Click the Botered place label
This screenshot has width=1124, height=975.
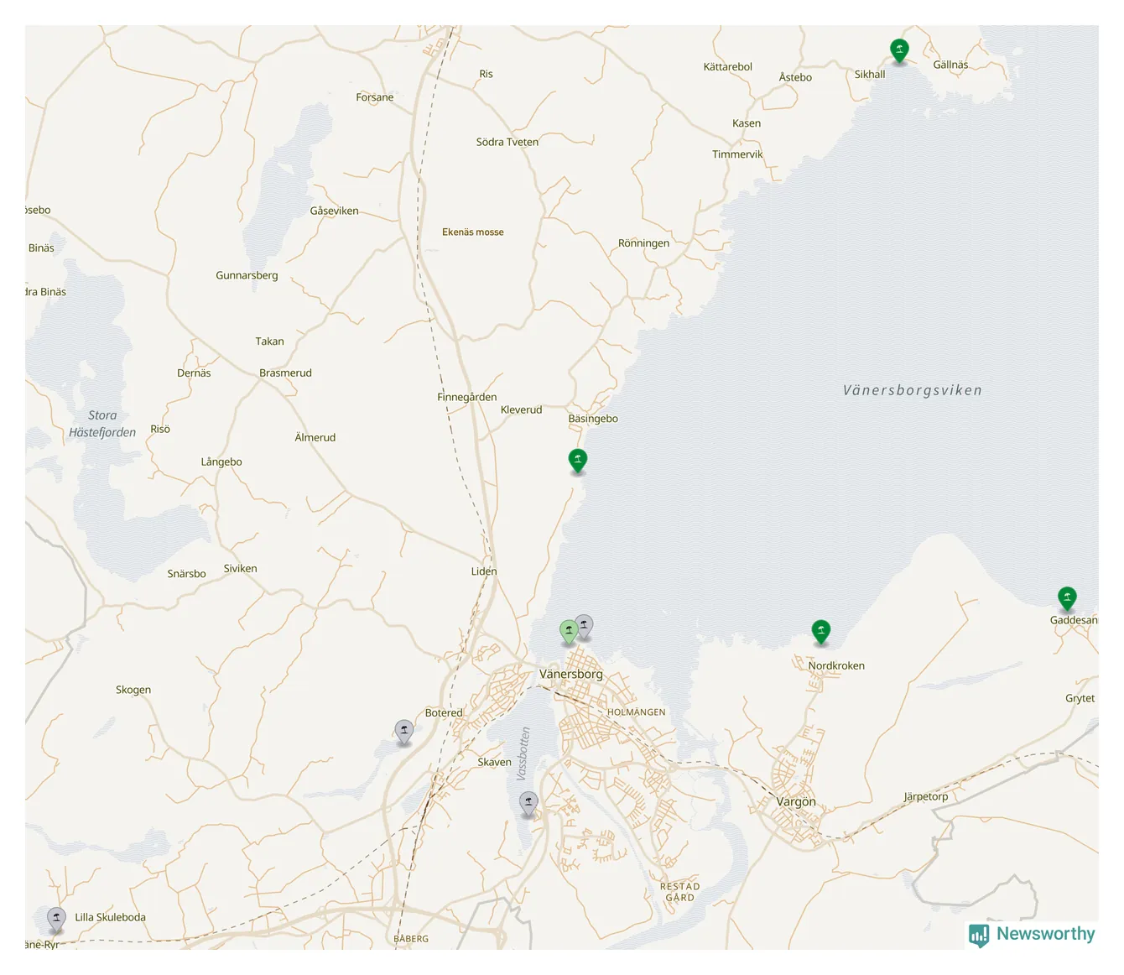pyautogui.click(x=444, y=712)
